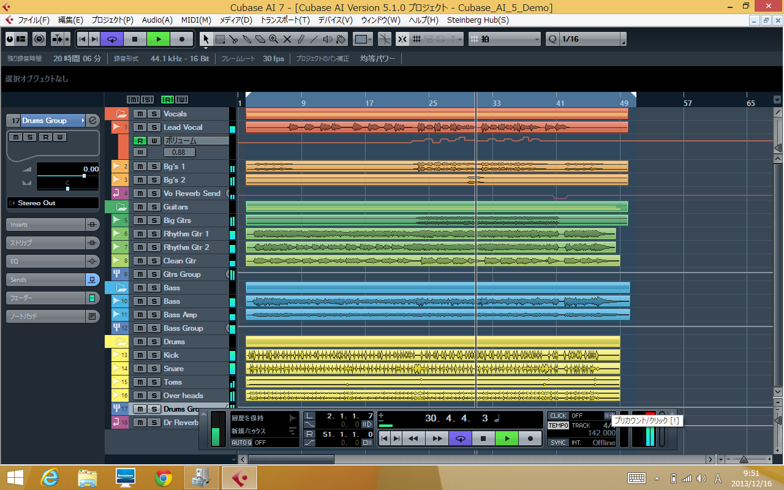Stop playback in the transport panel
The height and width of the screenshot is (490, 784).
click(x=483, y=439)
